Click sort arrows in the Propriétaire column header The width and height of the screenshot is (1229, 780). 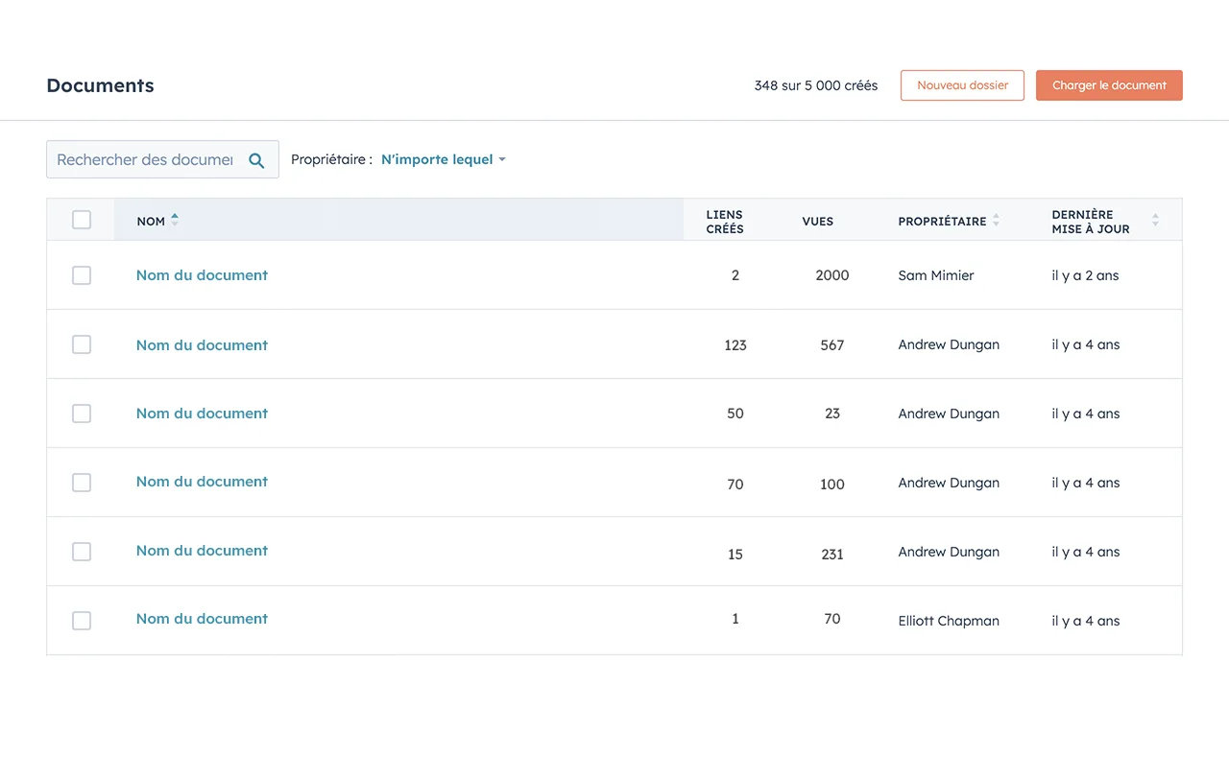[996, 221]
